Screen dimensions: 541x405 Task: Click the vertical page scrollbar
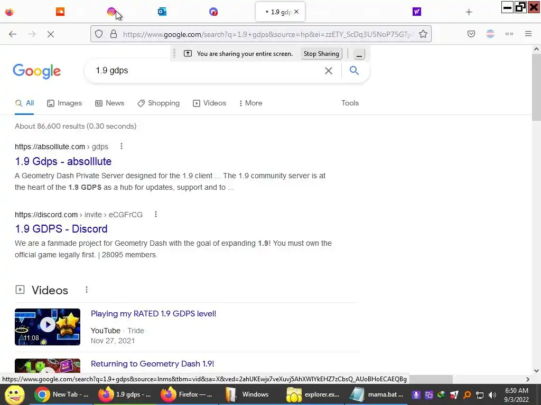point(536,88)
